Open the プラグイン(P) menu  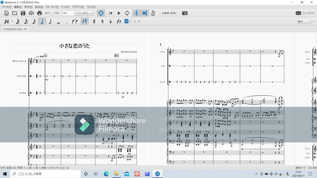tap(78, 7)
